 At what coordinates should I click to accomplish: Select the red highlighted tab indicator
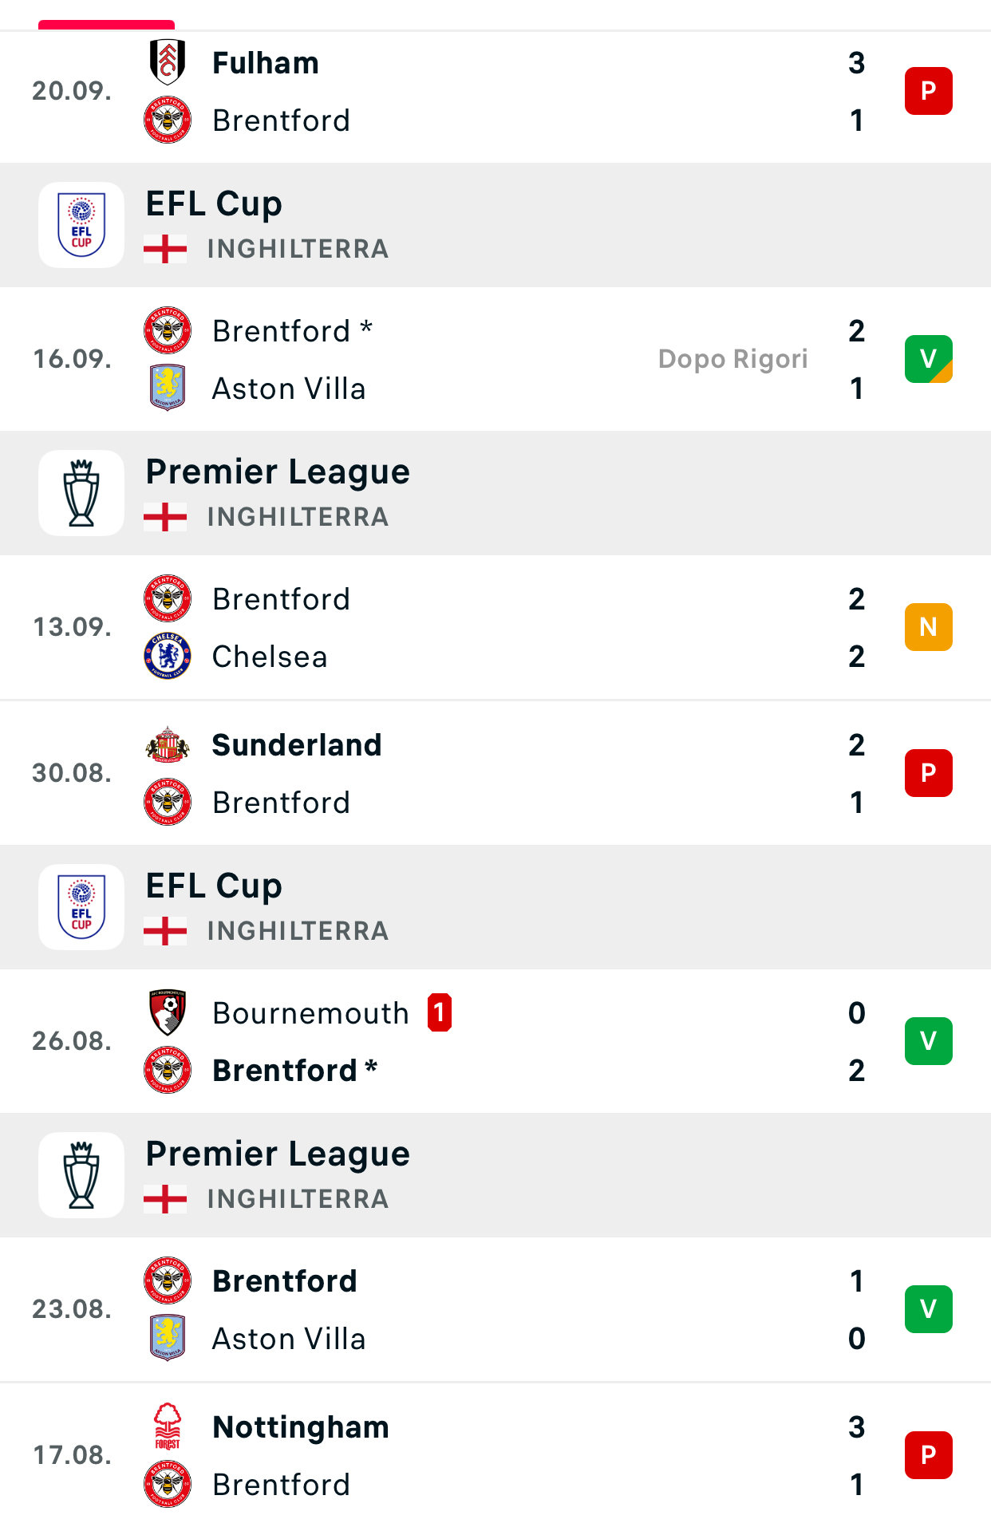tap(106, 25)
